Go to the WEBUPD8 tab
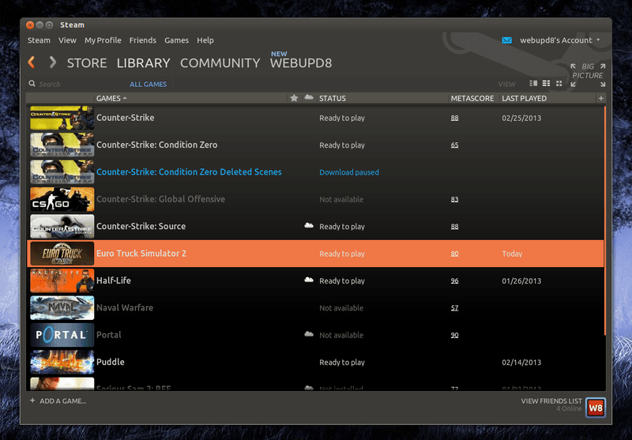The image size is (632, 440). (x=301, y=63)
